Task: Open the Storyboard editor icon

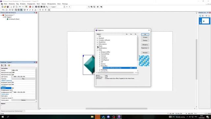Action: [x=36, y=7]
